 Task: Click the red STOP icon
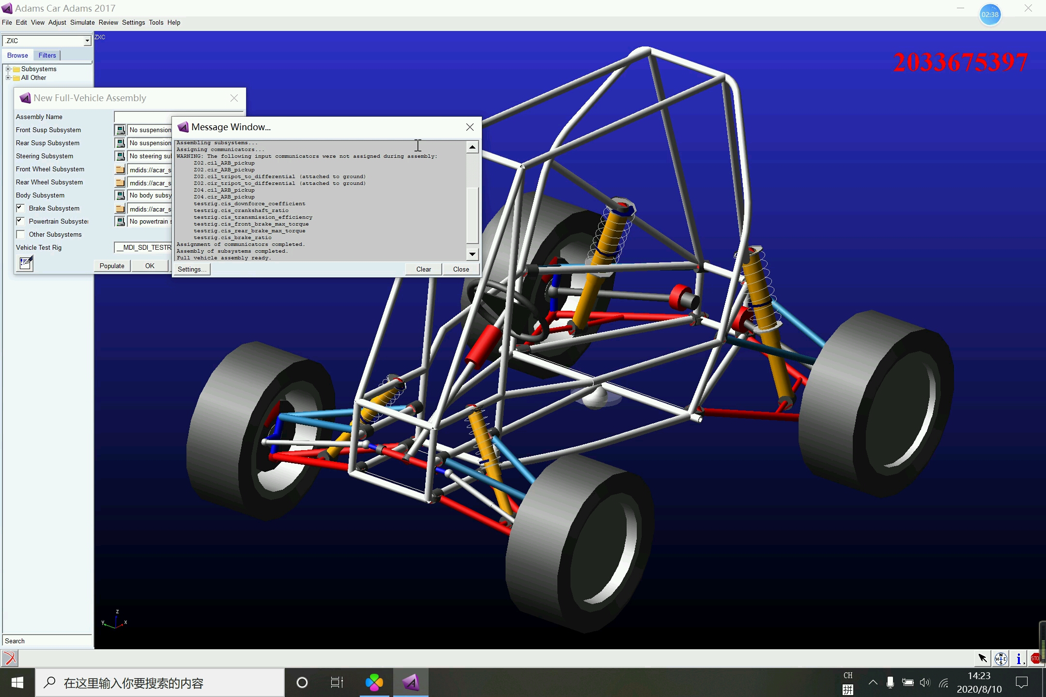[1035, 658]
